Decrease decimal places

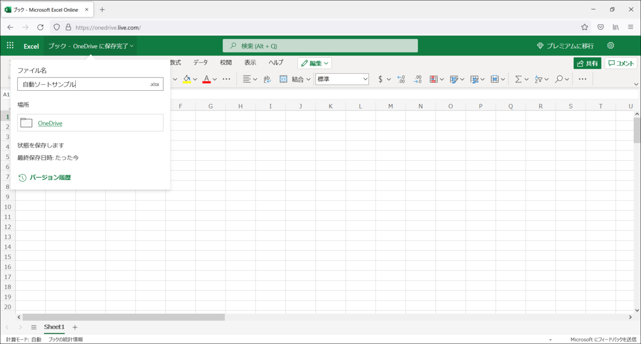tap(418, 79)
